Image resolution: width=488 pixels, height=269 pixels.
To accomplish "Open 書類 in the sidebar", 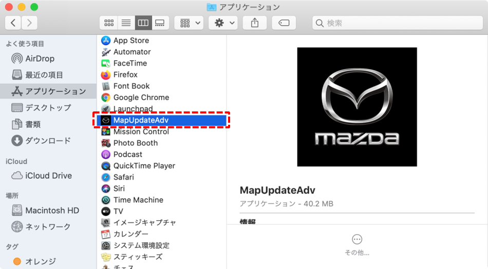I will (x=48, y=124).
